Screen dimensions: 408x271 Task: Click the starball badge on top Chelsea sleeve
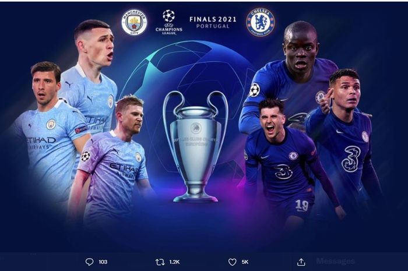[254, 90]
